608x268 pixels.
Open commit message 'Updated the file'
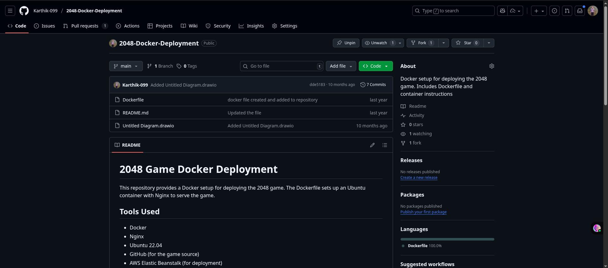coord(244,113)
